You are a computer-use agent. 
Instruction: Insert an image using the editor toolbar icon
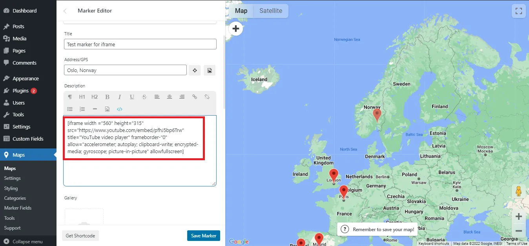point(107,109)
